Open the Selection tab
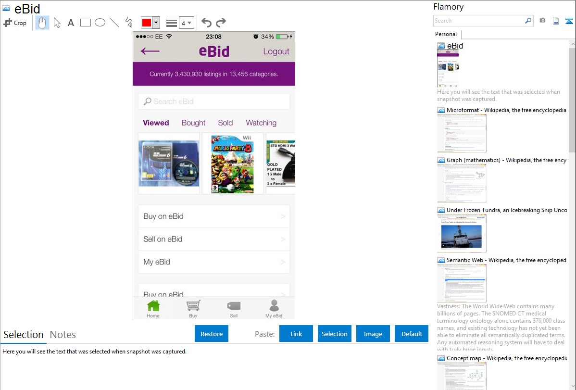This screenshot has width=576, height=390. 24,335
